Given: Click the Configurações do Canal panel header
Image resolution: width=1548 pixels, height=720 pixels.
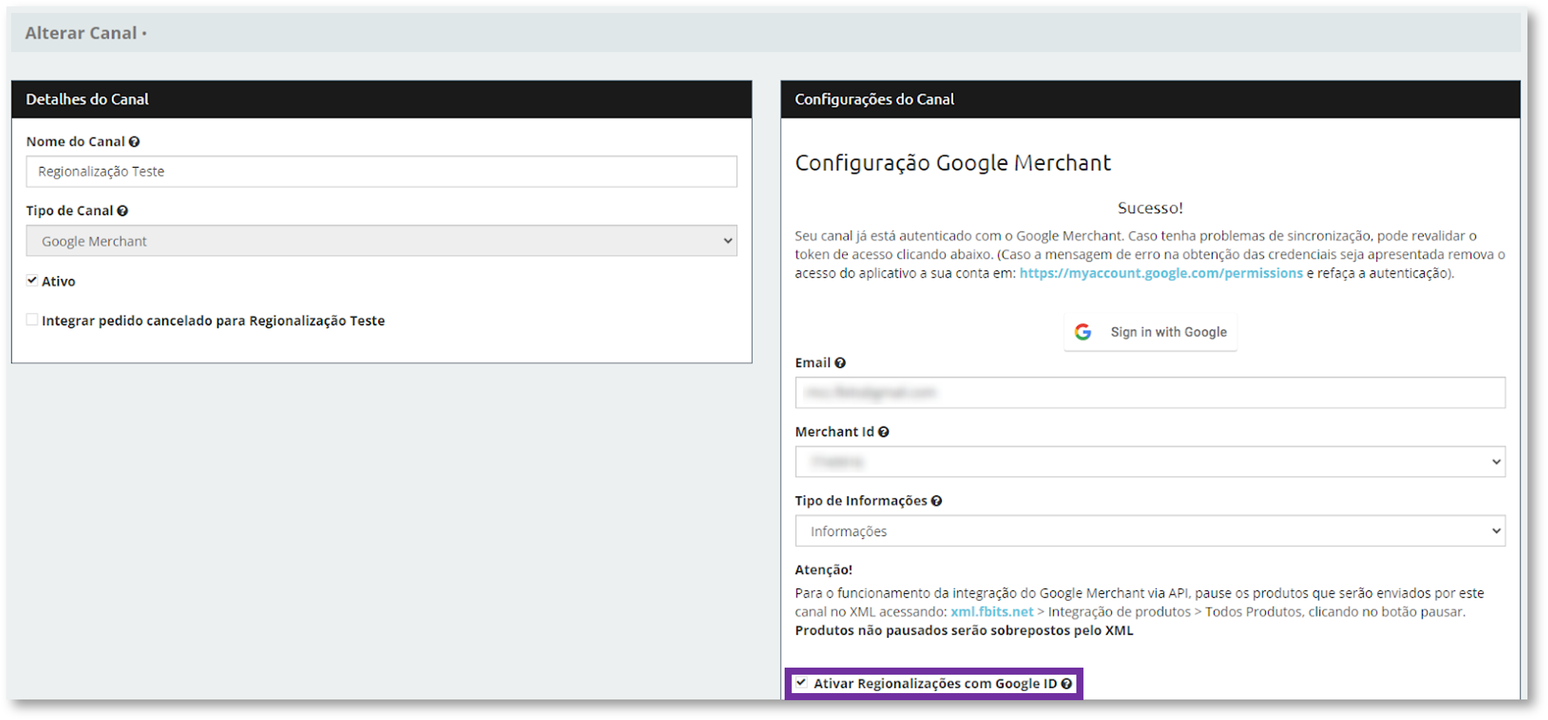Looking at the screenshot, I should click(x=1150, y=99).
